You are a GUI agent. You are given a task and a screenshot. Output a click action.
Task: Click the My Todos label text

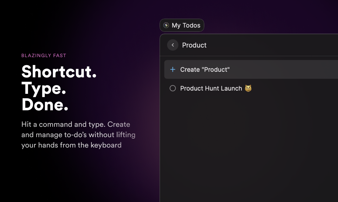[x=186, y=25]
